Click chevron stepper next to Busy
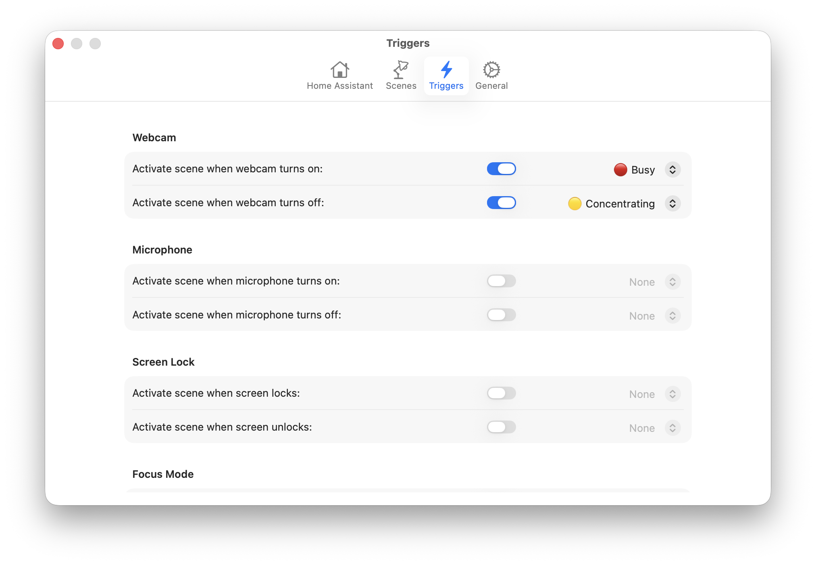Image resolution: width=816 pixels, height=565 pixels. click(672, 170)
